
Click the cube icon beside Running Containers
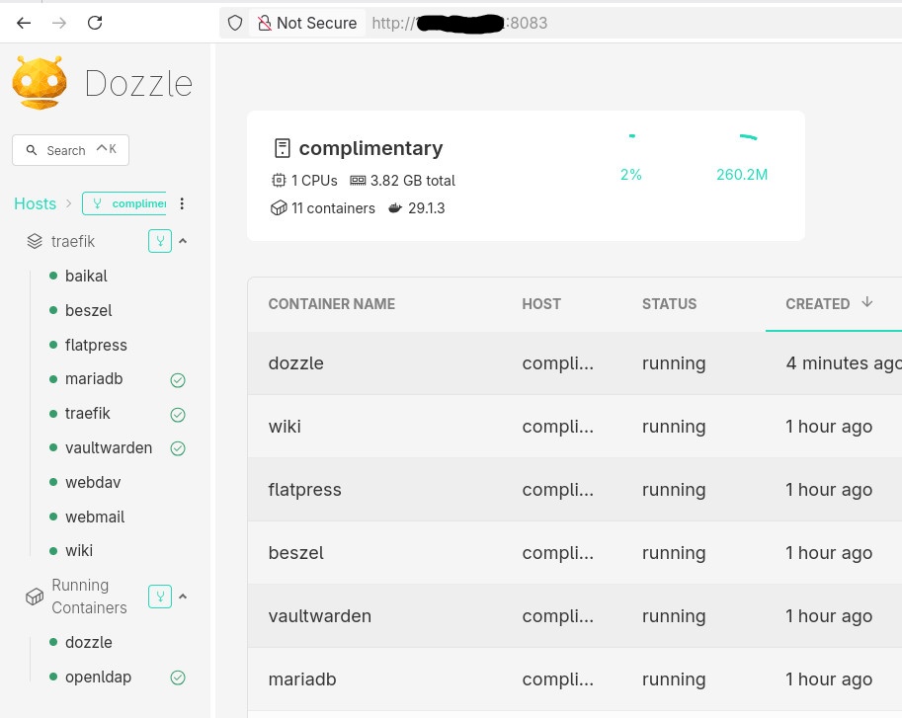35,597
